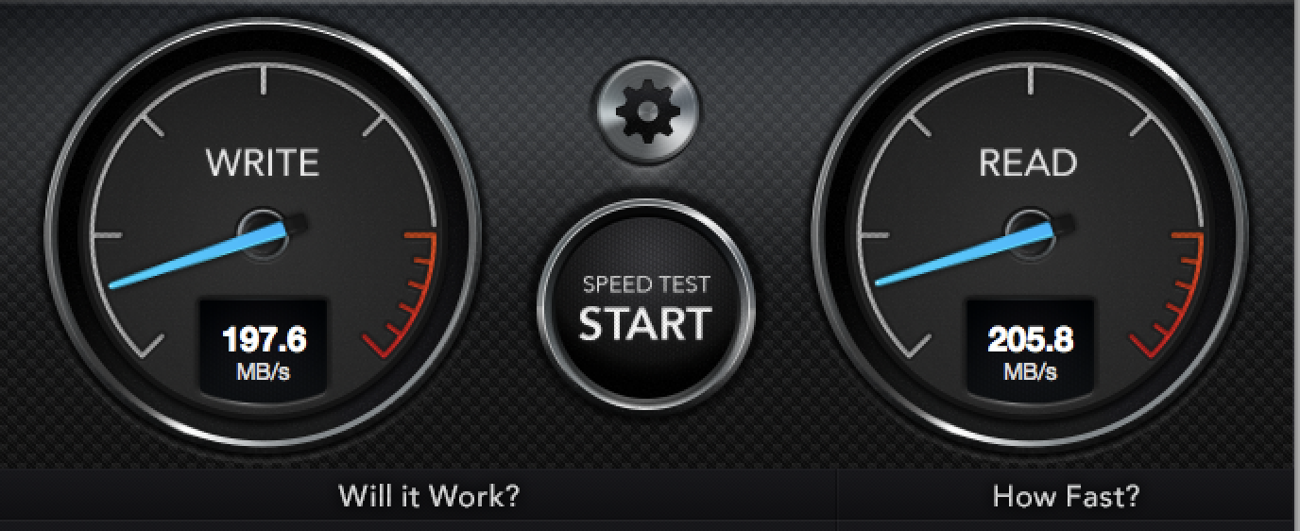Click the MB/s unit under 205.8
The width and height of the screenshot is (1300, 531).
tap(1030, 371)
